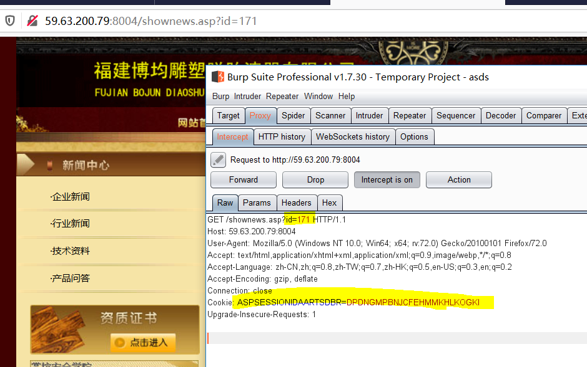Click the Accept-Encoding header line
Image resolution: width=587 pixels, height=367 pixels.
click(262, 279)
